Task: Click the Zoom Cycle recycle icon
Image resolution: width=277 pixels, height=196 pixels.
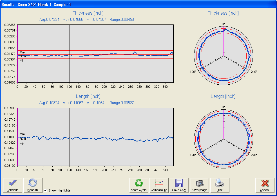Action: [x=138, y=185]
